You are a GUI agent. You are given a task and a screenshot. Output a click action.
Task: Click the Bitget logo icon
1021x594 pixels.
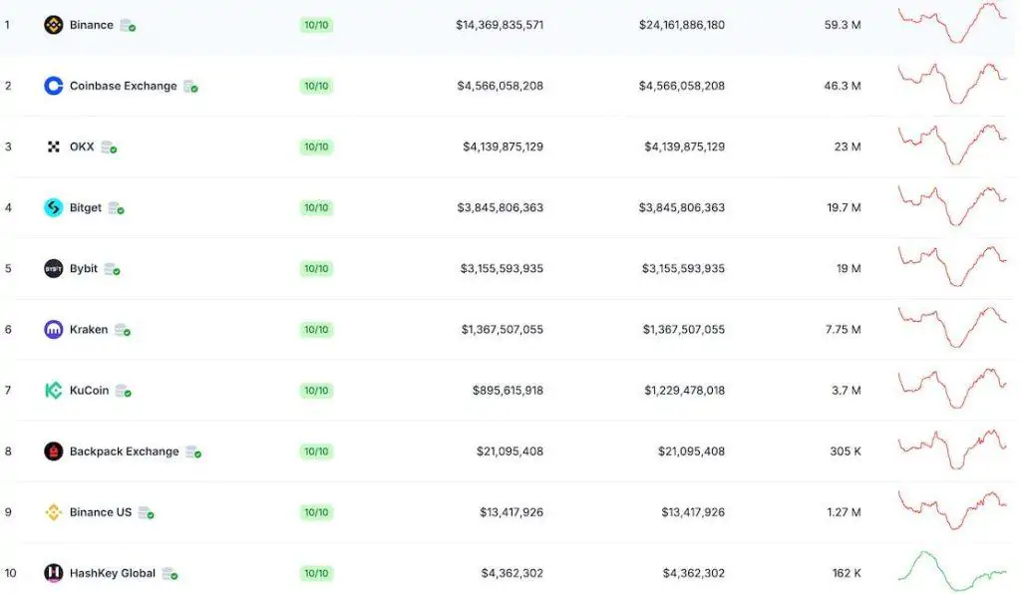54,207
